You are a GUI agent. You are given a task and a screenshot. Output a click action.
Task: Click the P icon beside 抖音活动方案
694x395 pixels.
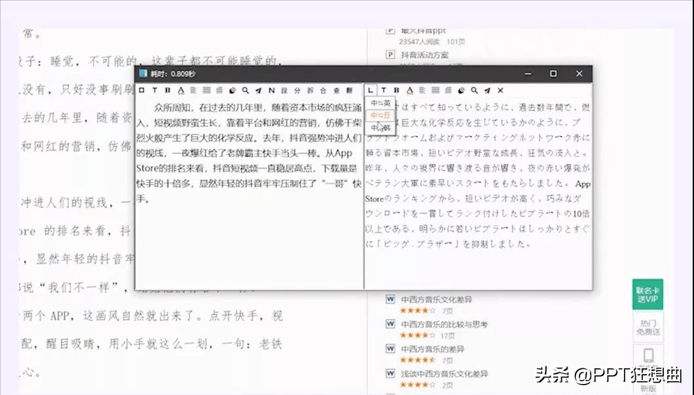point(390,54)
